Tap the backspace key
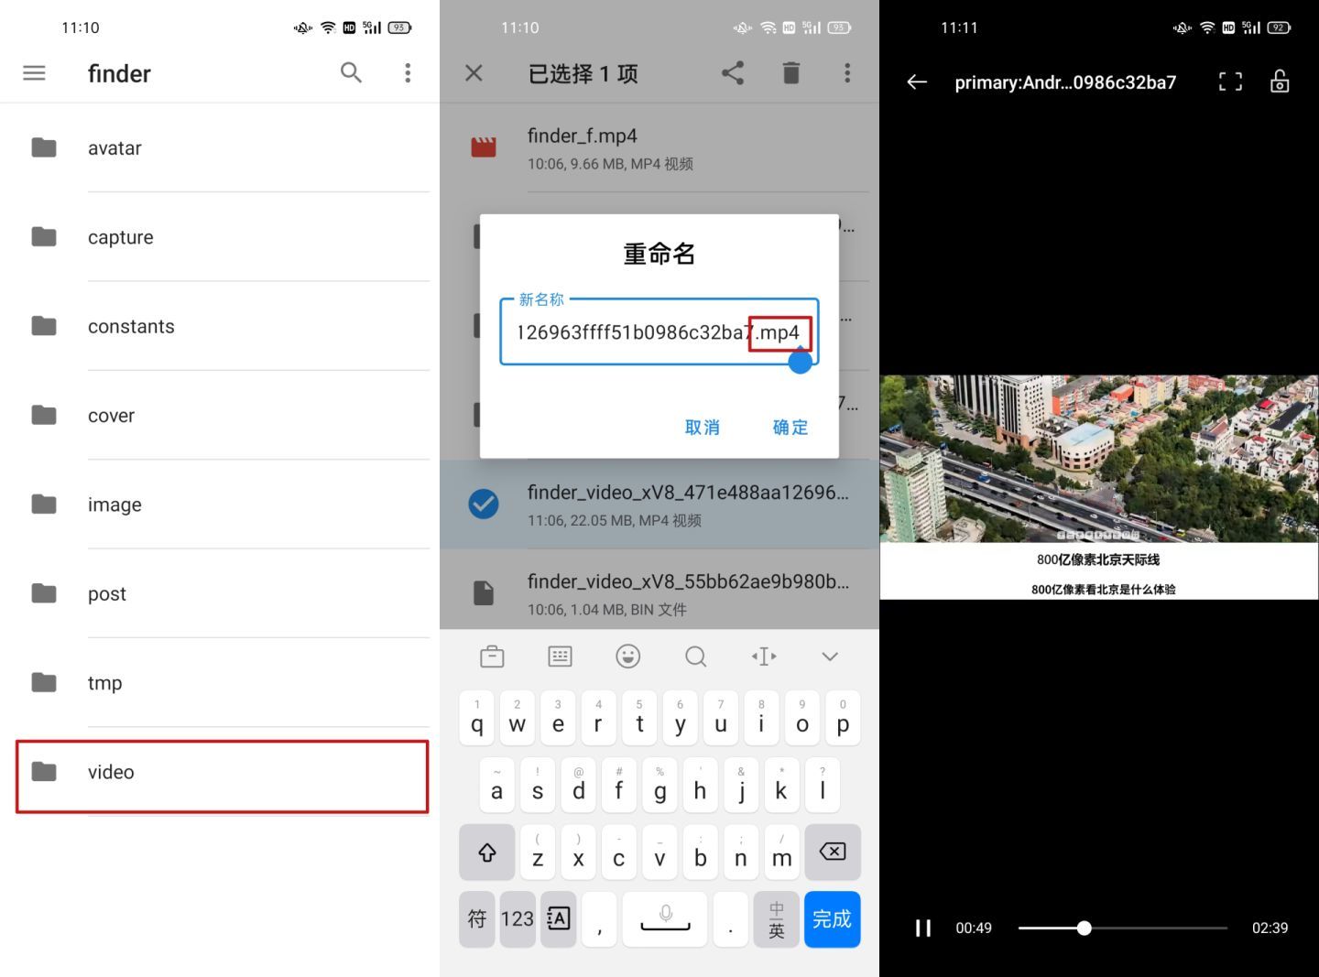 833,852
